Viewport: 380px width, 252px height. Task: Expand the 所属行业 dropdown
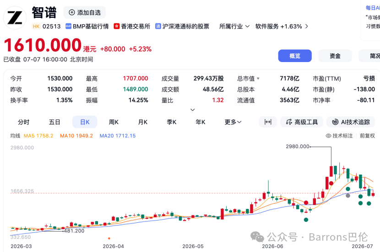pyautogui.click(x=234, y=26)
